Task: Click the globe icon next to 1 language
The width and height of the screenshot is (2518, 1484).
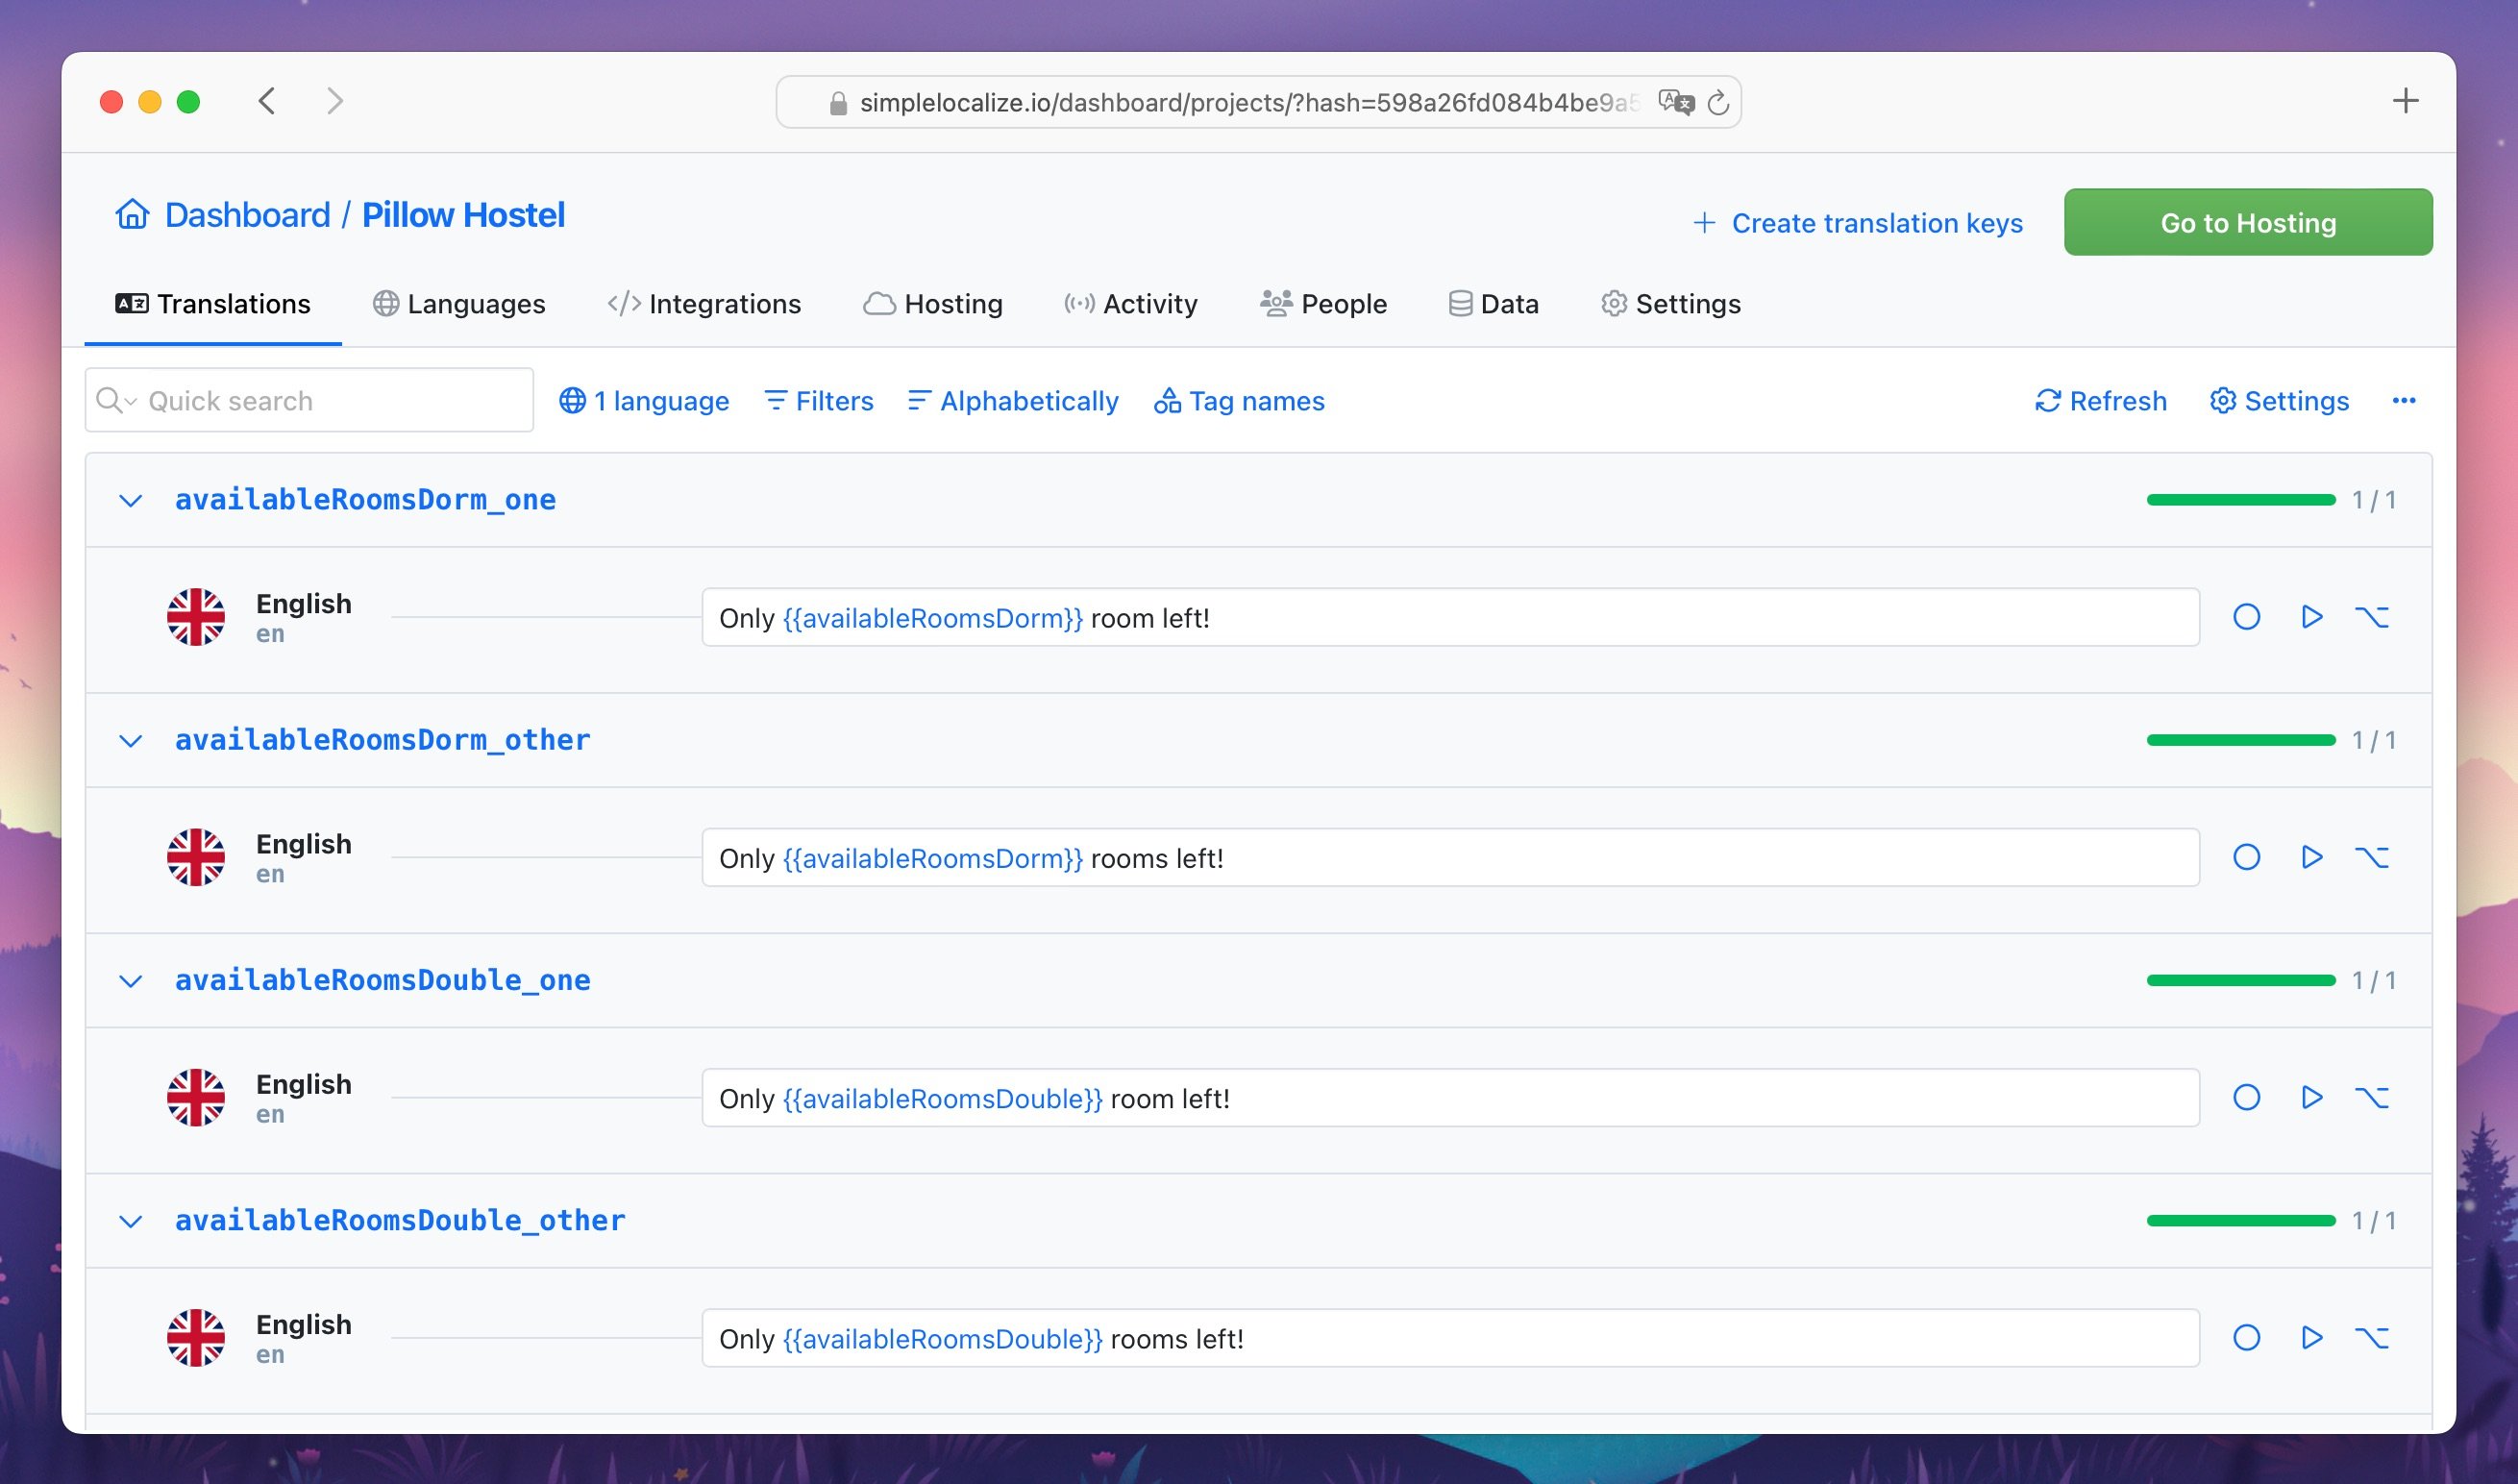Action: pyautogui.click(x=572, y=399)
